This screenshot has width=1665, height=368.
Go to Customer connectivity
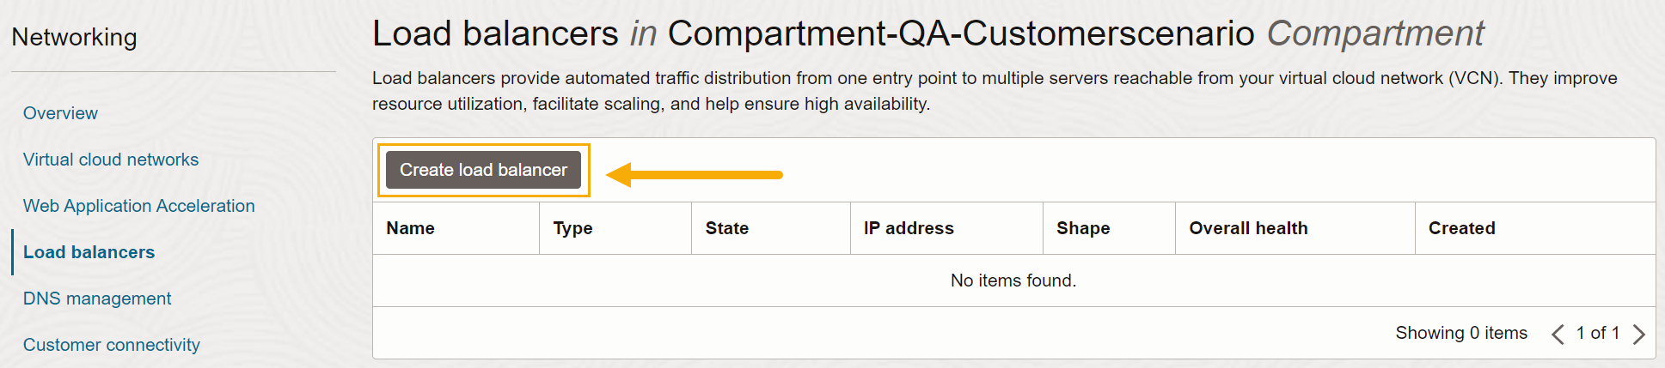[112, 345]
